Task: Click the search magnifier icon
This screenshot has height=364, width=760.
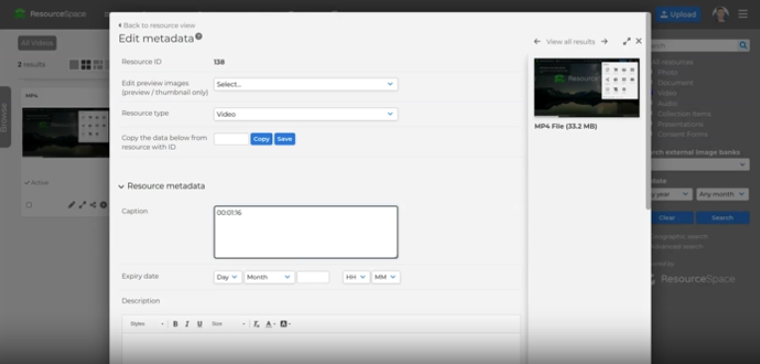Action: pos(743,46)
